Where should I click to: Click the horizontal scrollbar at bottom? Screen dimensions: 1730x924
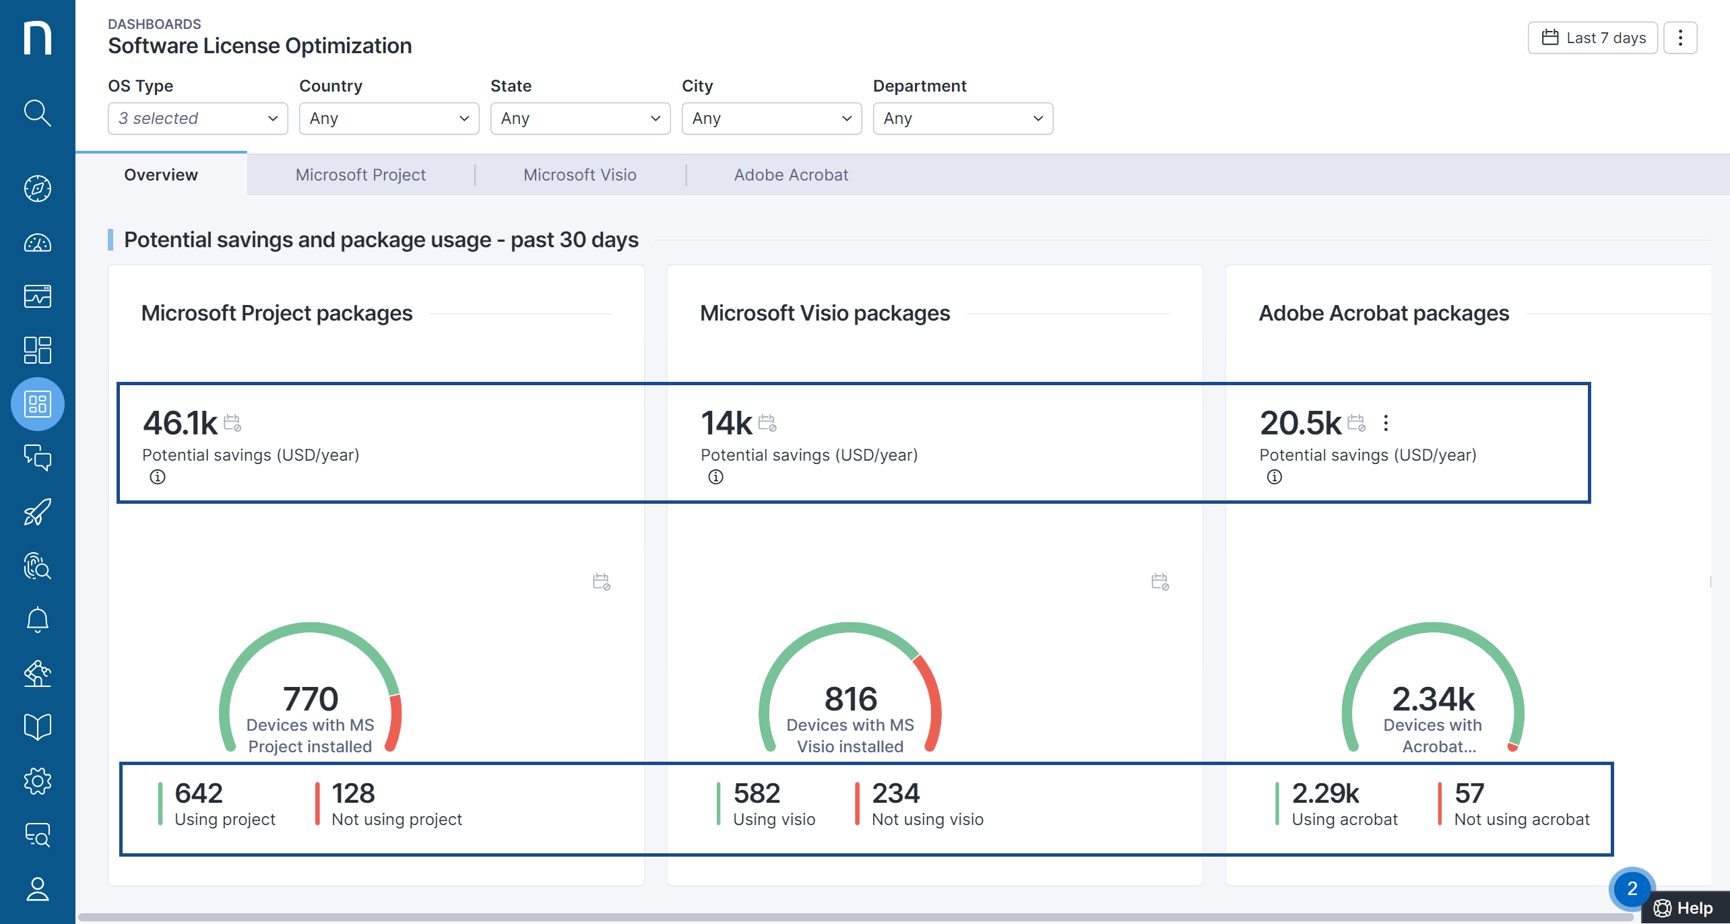(856, 917)
